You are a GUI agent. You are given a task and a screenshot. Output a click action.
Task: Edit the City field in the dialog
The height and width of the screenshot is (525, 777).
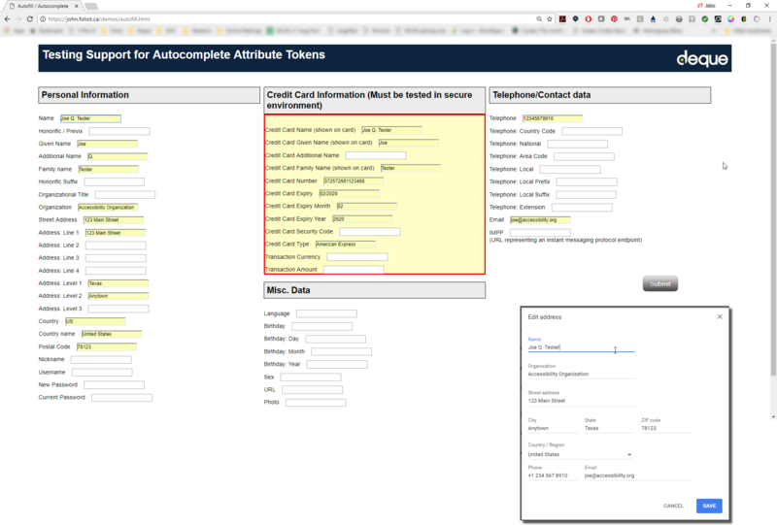pyautogui.click(x=553, y=428)
